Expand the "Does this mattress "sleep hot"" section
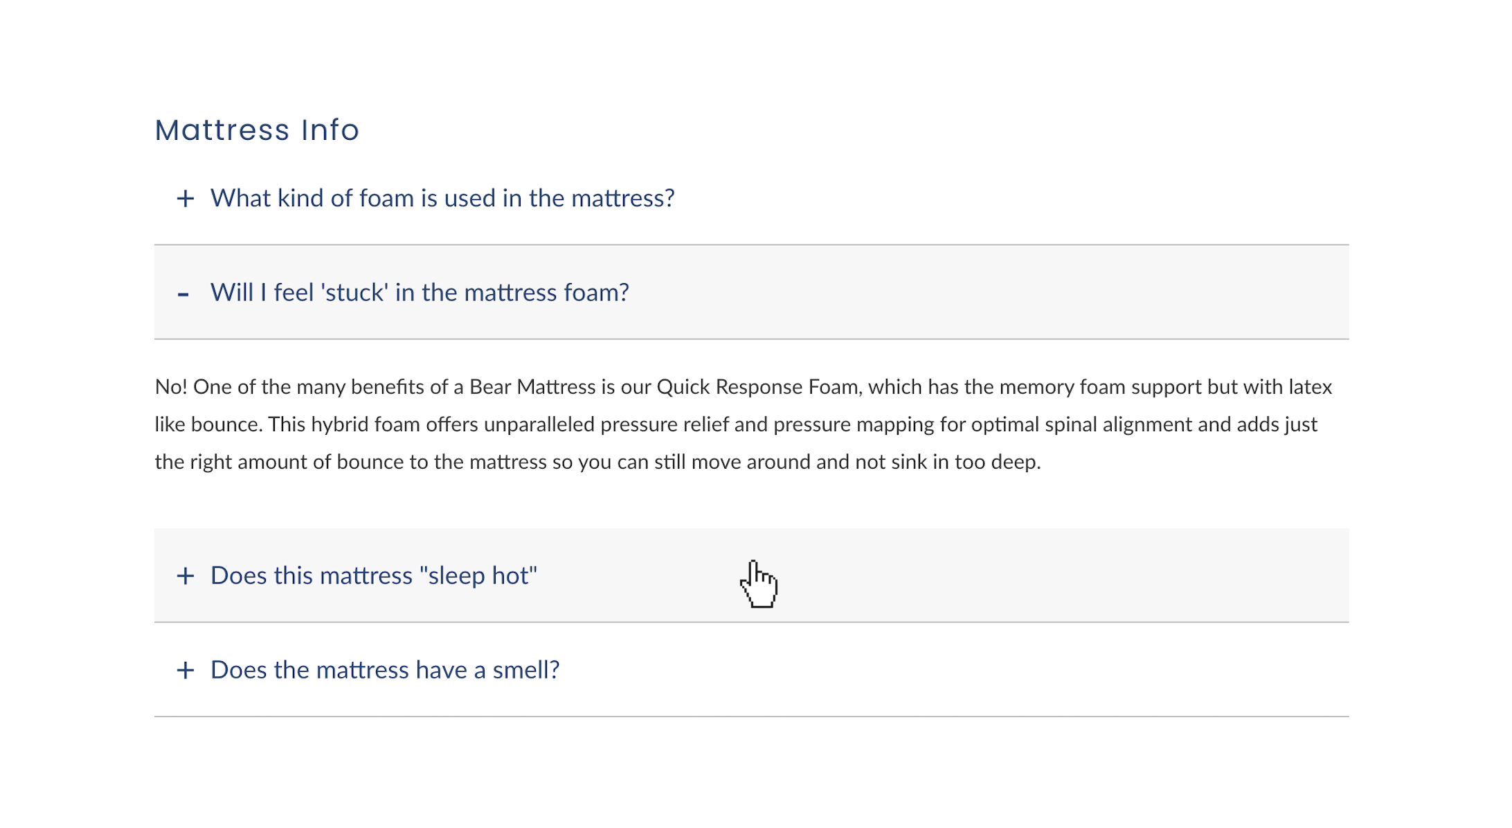 point(374,575)
